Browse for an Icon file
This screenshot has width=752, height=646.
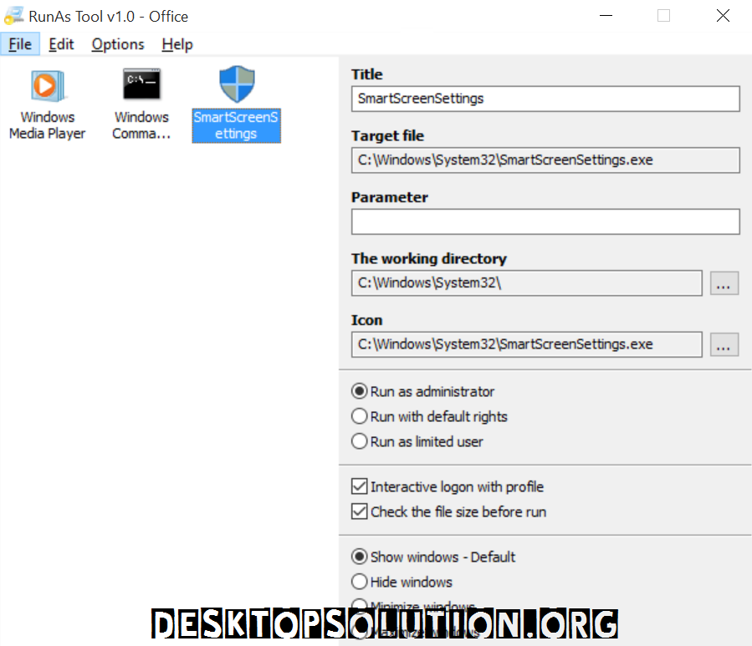[x=724, y=344]
